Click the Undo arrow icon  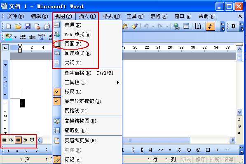[146, 26]
